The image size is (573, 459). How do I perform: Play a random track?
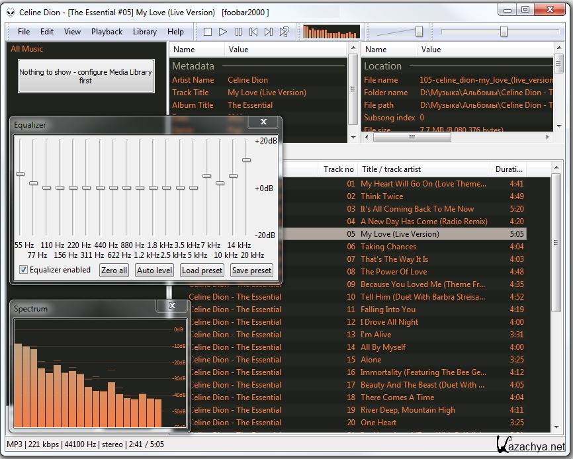coord(284,32)
